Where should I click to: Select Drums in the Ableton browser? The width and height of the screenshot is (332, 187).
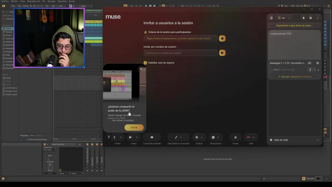point(9,35)
